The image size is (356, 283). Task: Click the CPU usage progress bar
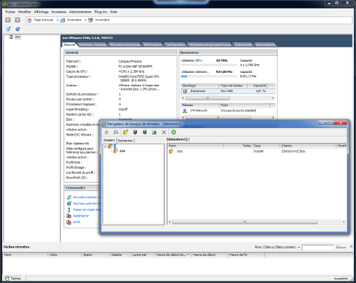(209, 65)
